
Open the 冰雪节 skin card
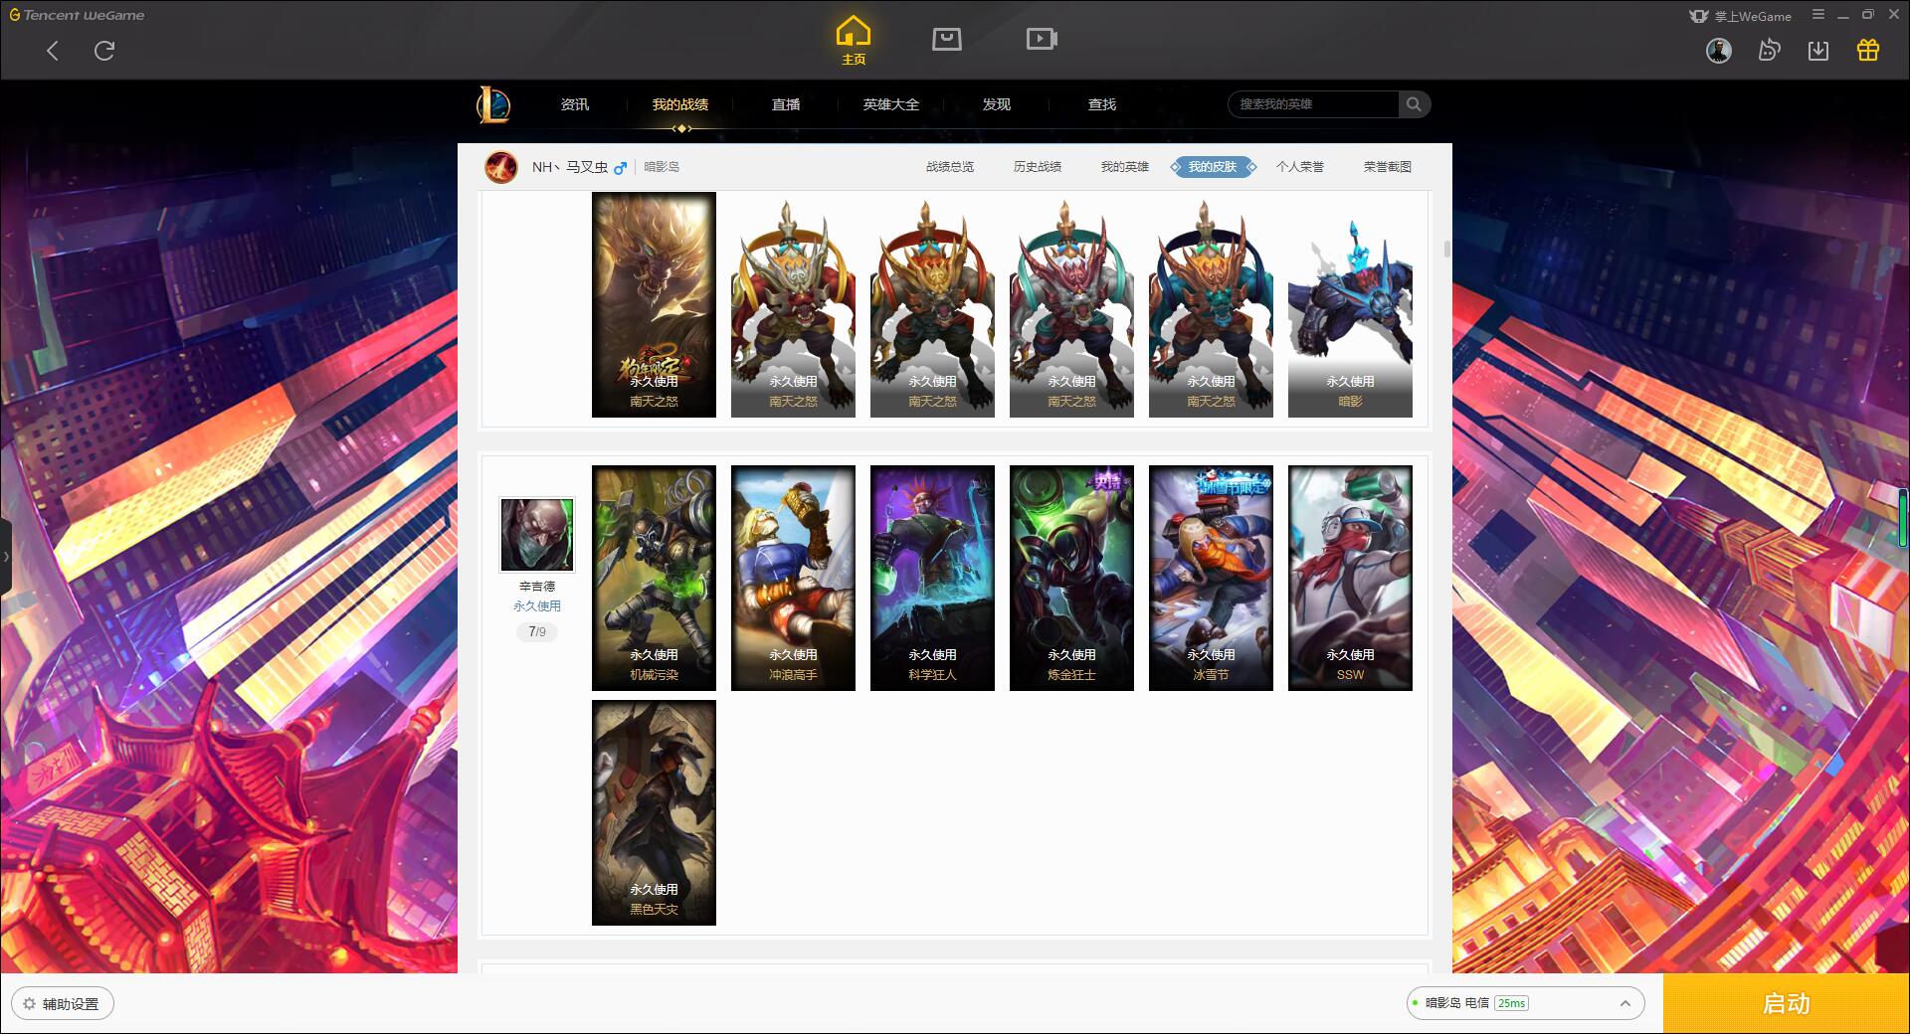[1211, 578]
